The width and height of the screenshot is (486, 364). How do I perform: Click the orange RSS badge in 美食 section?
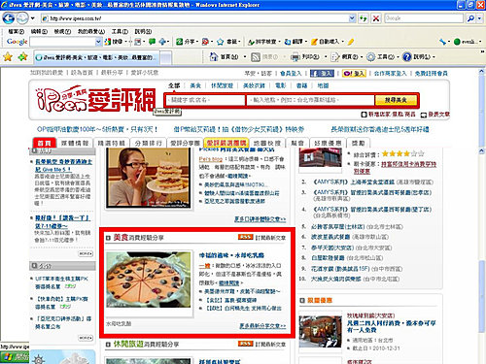pyautogui.click(x=245, y=237)
